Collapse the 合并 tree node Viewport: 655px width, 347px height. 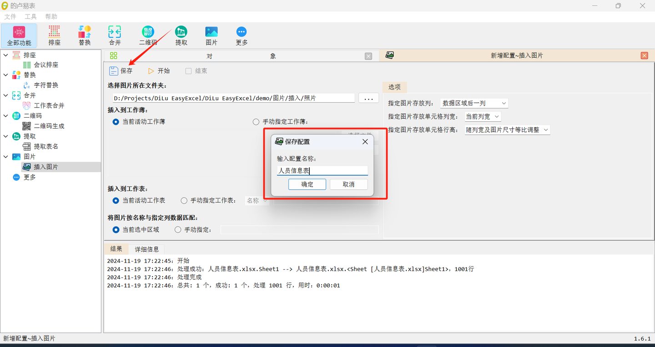pyautogui.click(x=6, y=95)
